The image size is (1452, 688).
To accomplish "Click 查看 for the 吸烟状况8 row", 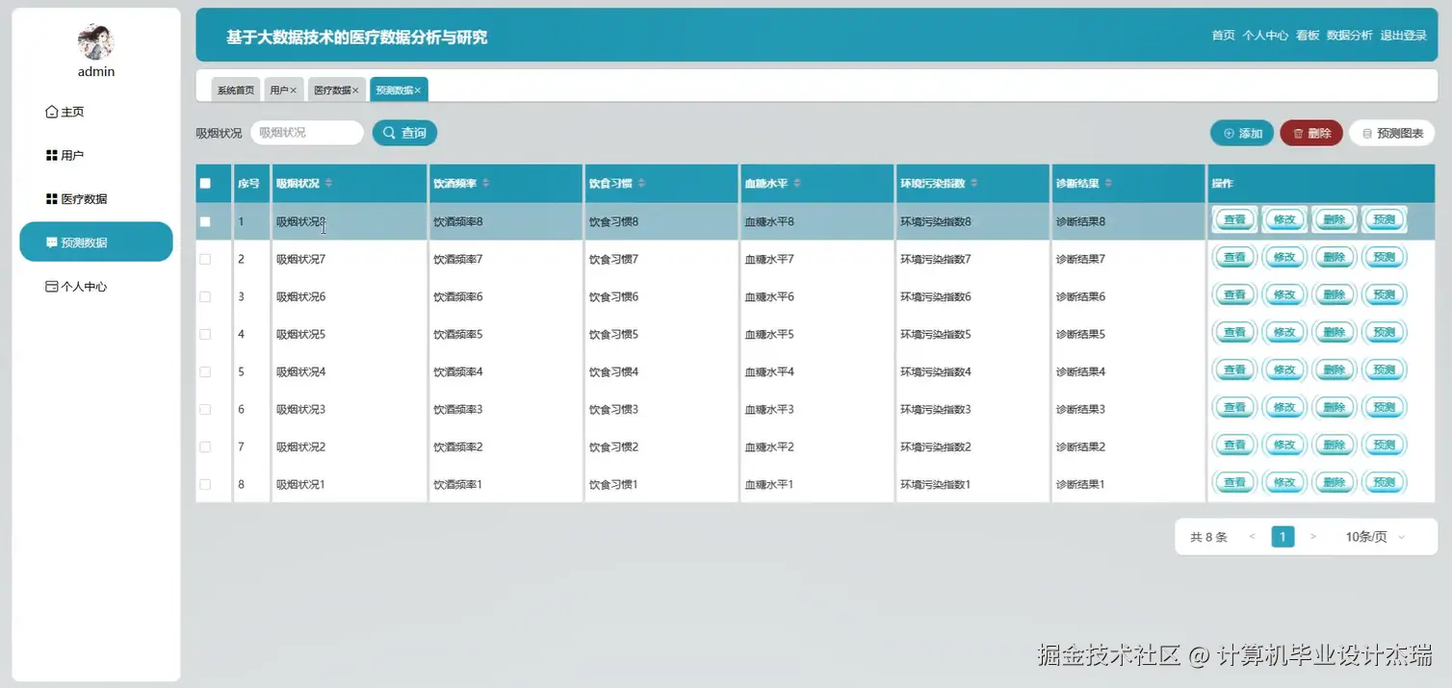I will click(x=1234, y=220).
